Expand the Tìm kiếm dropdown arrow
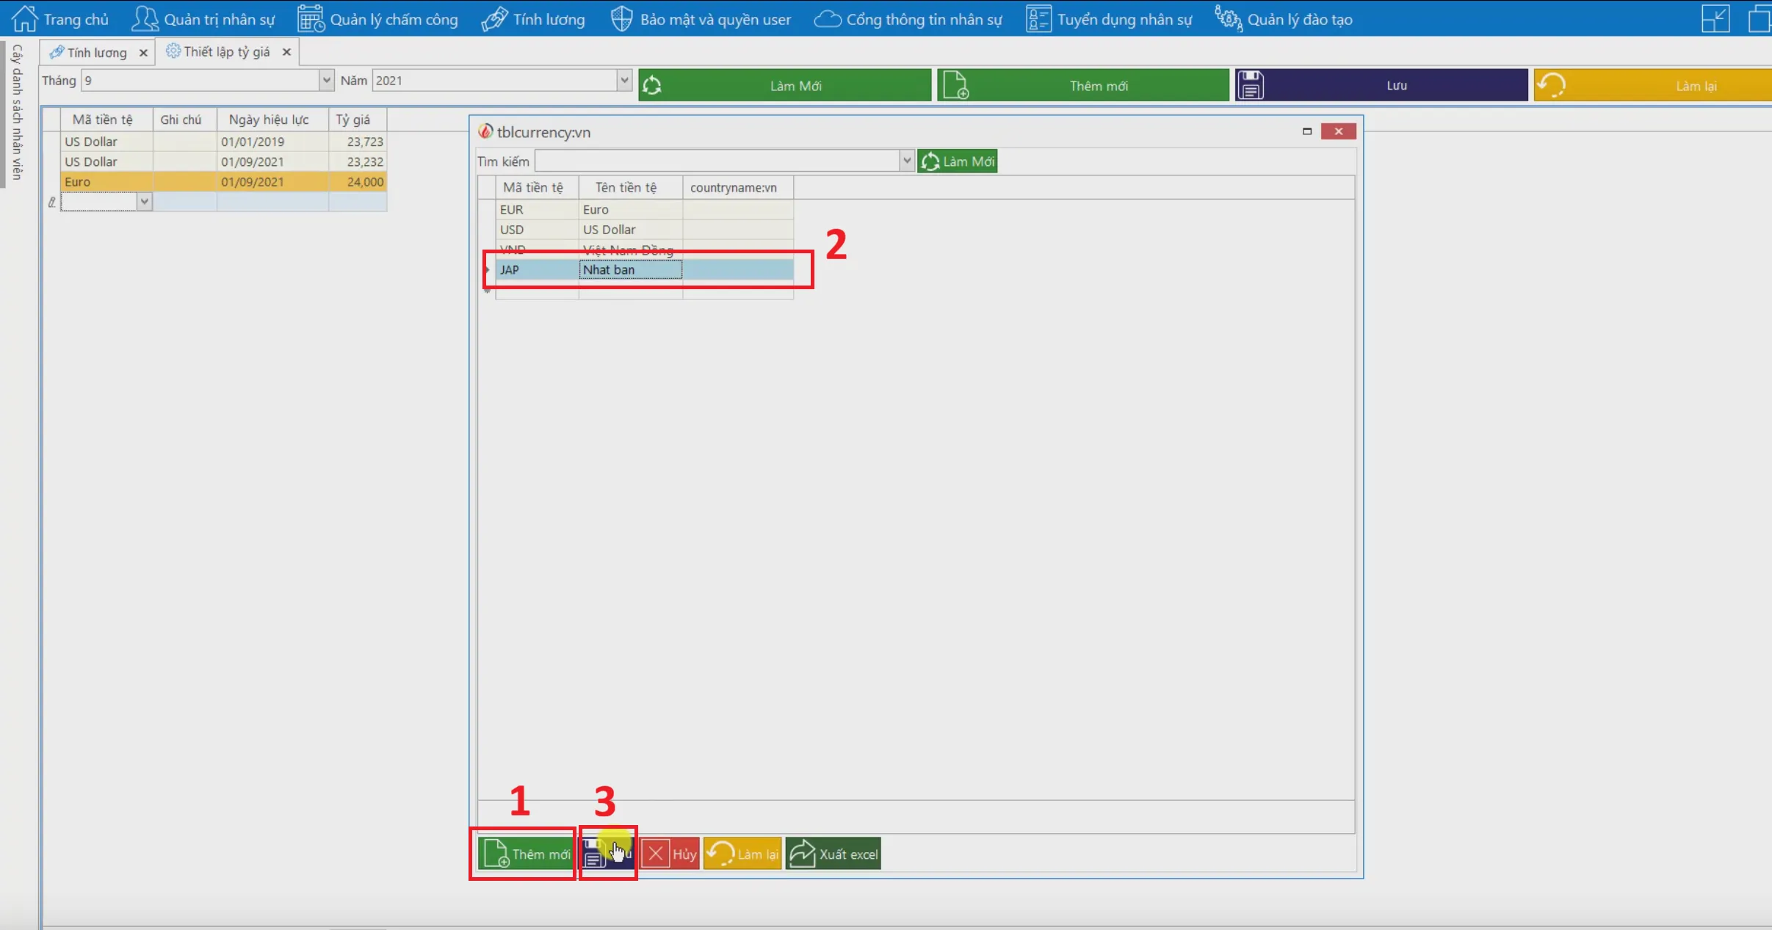The image size is (1772, 930). coord(907,161)
